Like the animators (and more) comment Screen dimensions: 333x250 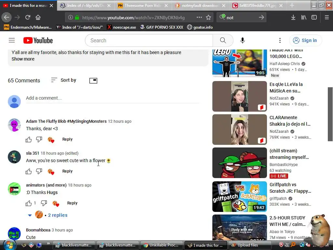coord(29,203)
